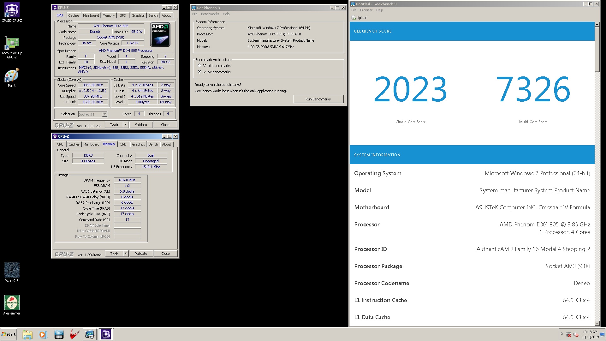
Task: Launch Windows Media Player from taskbar
Action: 43,334
